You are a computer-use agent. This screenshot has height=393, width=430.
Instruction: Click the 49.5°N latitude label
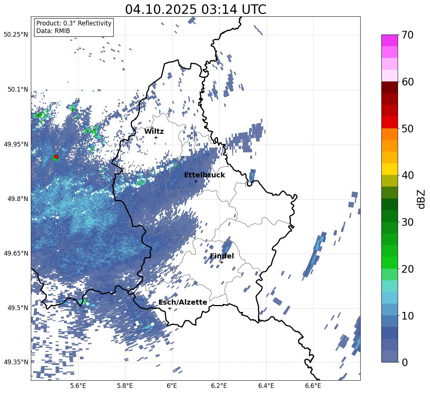coord(18,308)
